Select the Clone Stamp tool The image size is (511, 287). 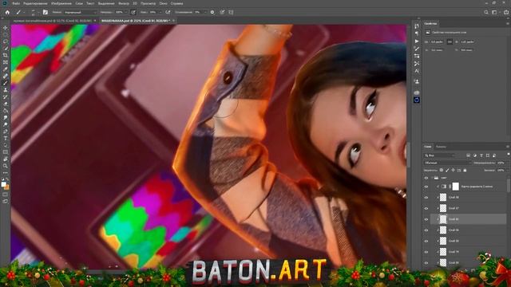pos(6,90)
